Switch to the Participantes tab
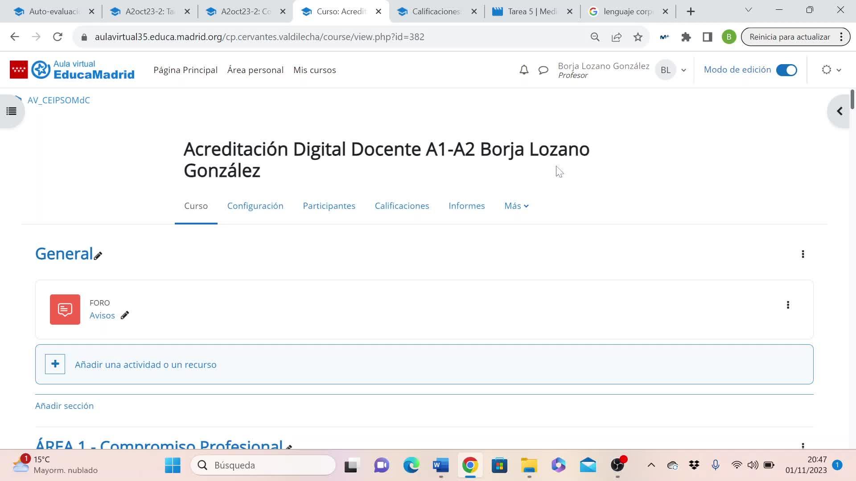856x481 pixels. click(329, 206)
